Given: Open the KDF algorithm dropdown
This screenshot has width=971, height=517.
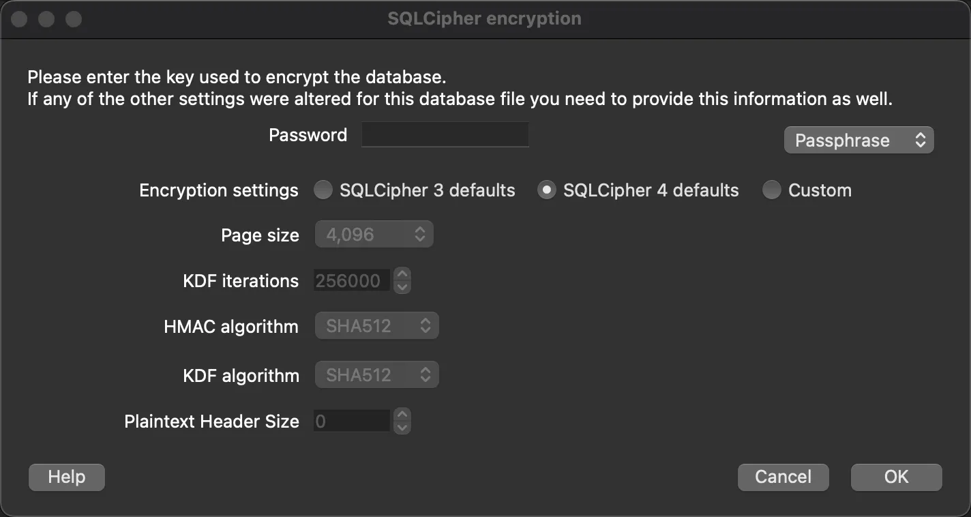Looking at the screenshot, I should pos(376,374).
